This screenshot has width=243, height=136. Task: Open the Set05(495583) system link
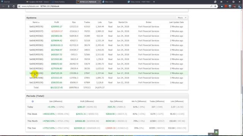coord(36,45)
